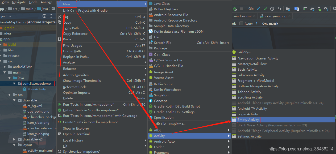This screenshot has height=154, width=336.
Task: Collapse the java folder arrow
Action: coord(10,78)
